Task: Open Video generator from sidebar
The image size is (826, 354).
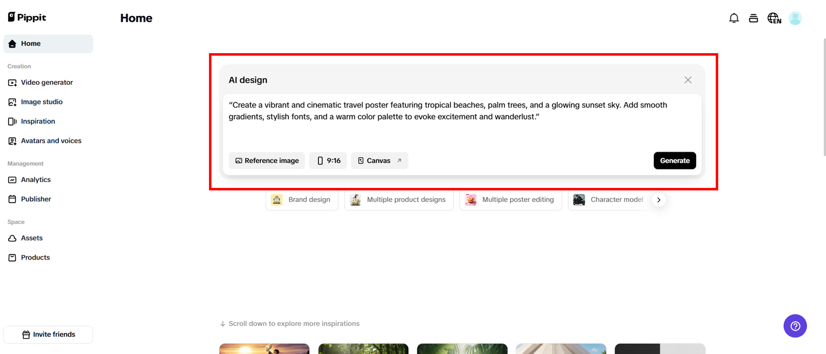Action: click(x=47, y=82)
